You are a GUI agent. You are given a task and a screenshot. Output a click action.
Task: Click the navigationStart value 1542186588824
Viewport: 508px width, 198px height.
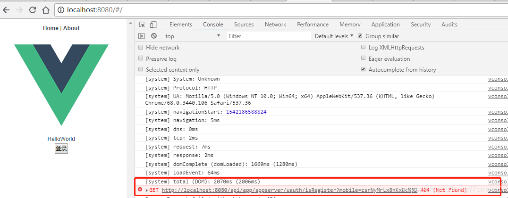click(246, 112)
